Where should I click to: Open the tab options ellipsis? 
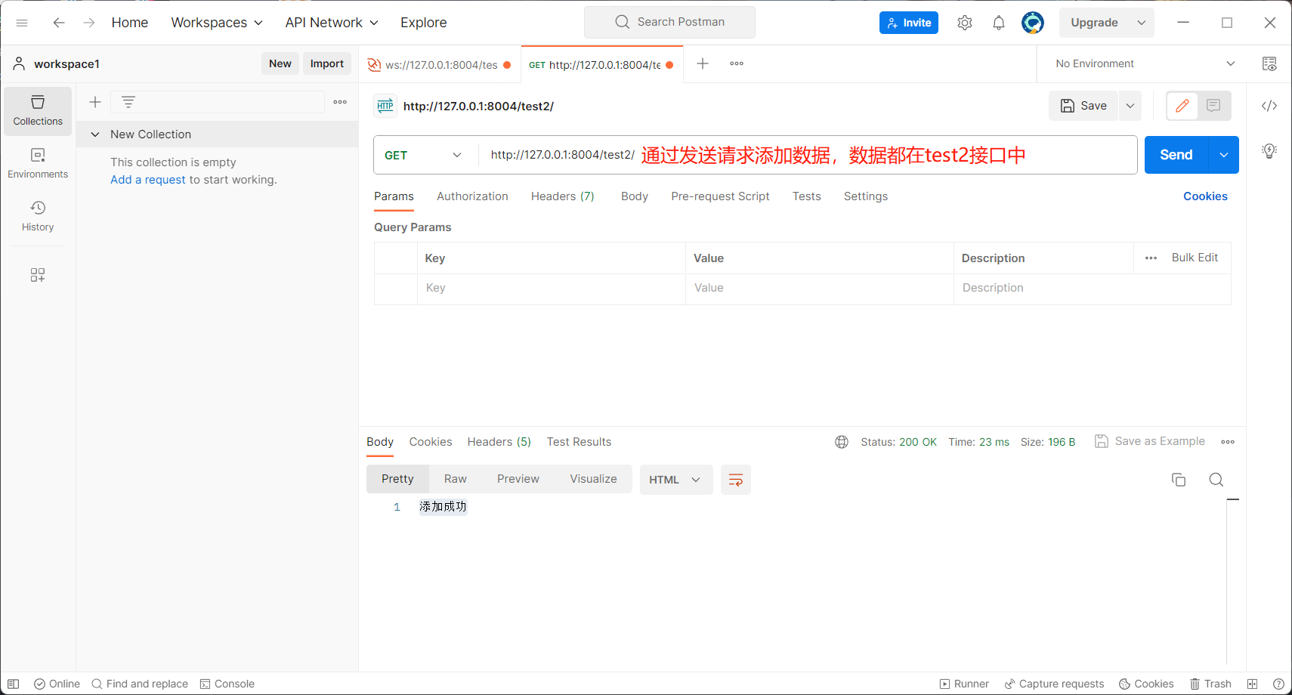point(737,63)
